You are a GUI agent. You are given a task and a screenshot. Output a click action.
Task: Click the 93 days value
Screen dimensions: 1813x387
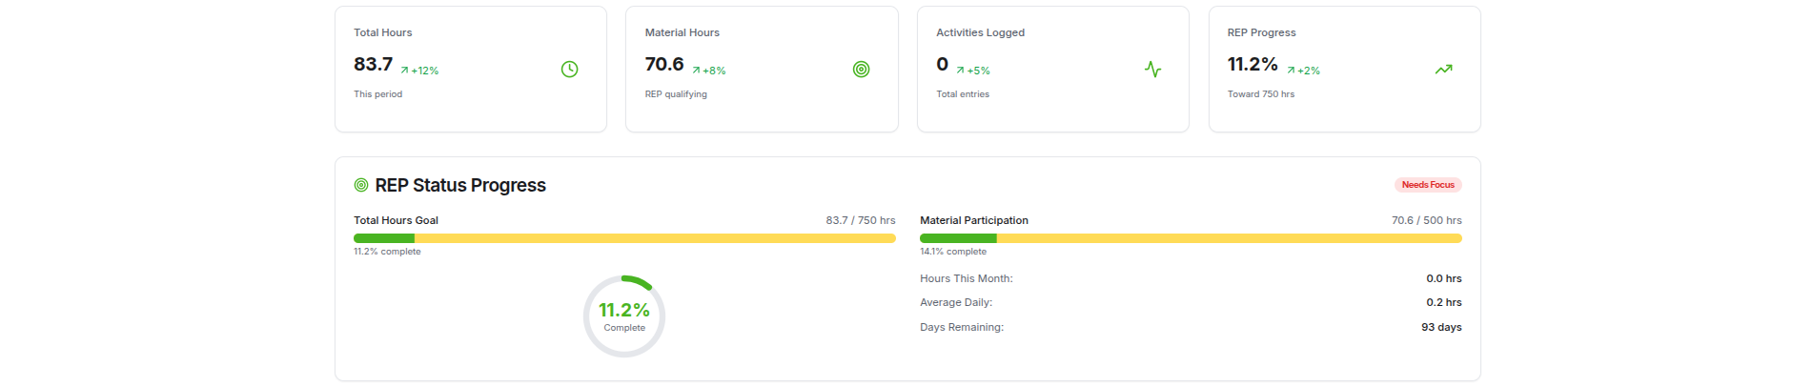click(x=1441, y=327)
